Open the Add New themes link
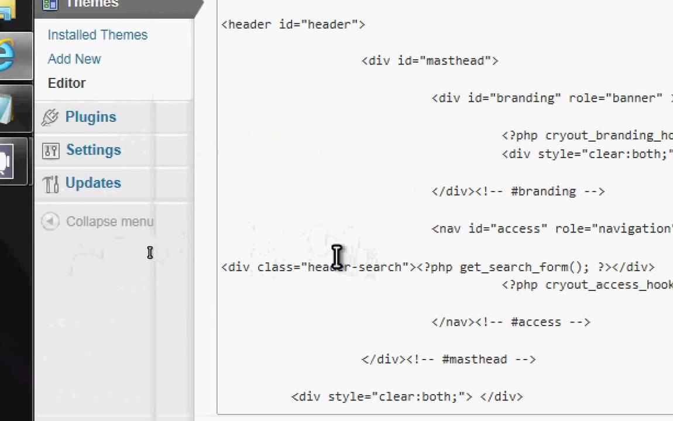Image resolution: width=673 pixels, height=421 pixels. [x=74, y=59]
